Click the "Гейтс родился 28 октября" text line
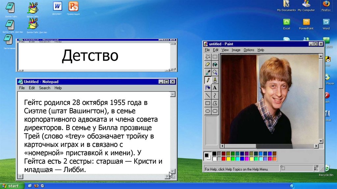Screen dimensions: 337x189 pos(86,102)
